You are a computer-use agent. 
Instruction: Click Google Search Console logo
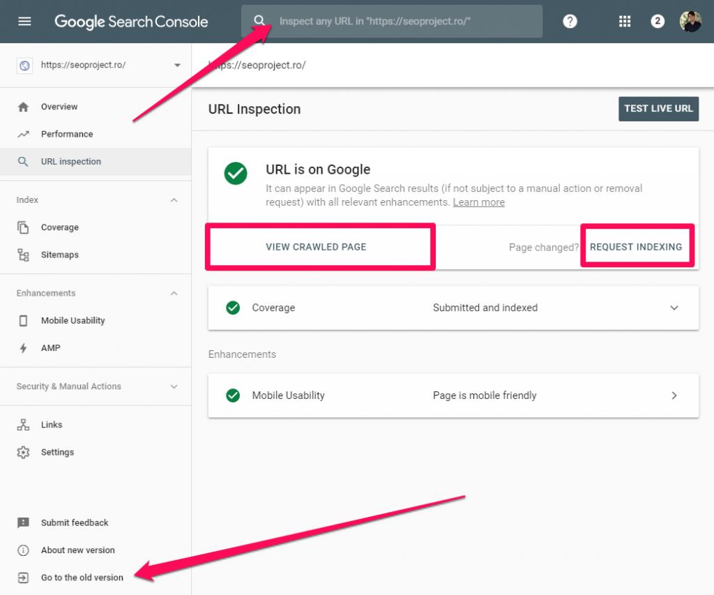131,22
